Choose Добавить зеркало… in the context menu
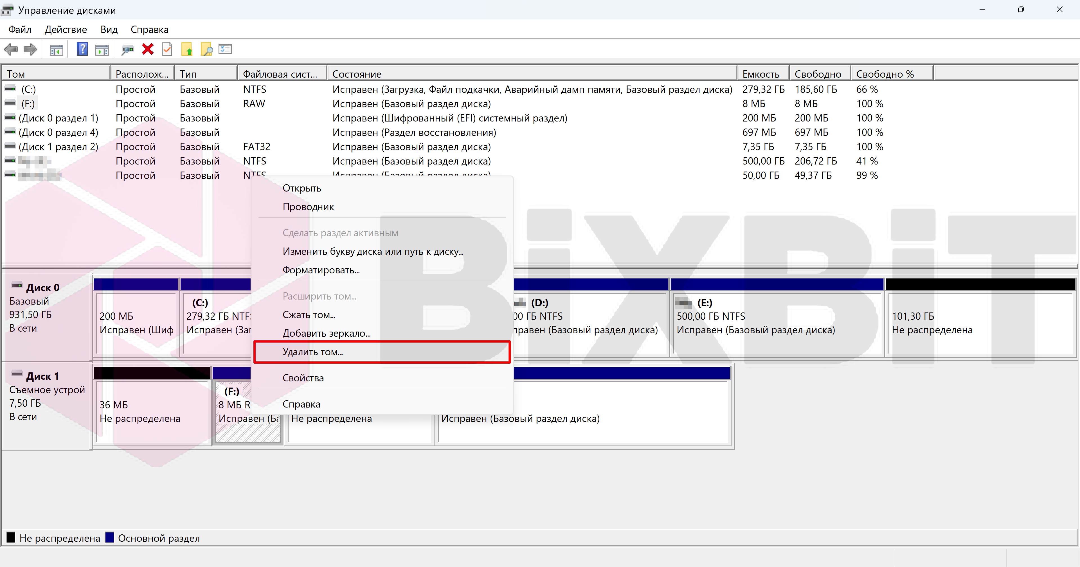 point(382,333)
